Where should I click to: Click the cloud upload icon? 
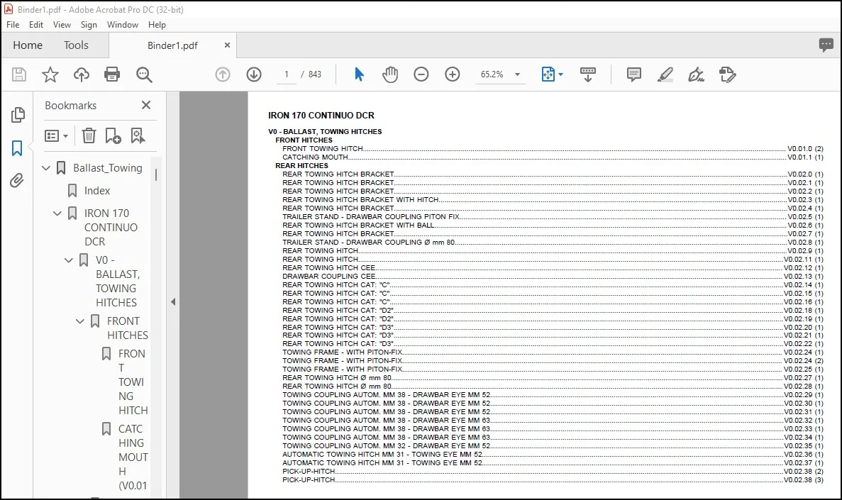point(81,74)
